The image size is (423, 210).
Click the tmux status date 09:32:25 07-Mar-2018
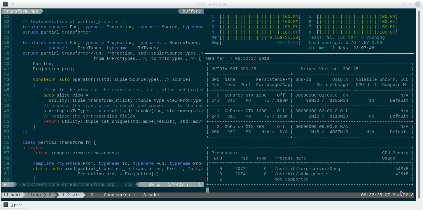click(x=387, y=195)
